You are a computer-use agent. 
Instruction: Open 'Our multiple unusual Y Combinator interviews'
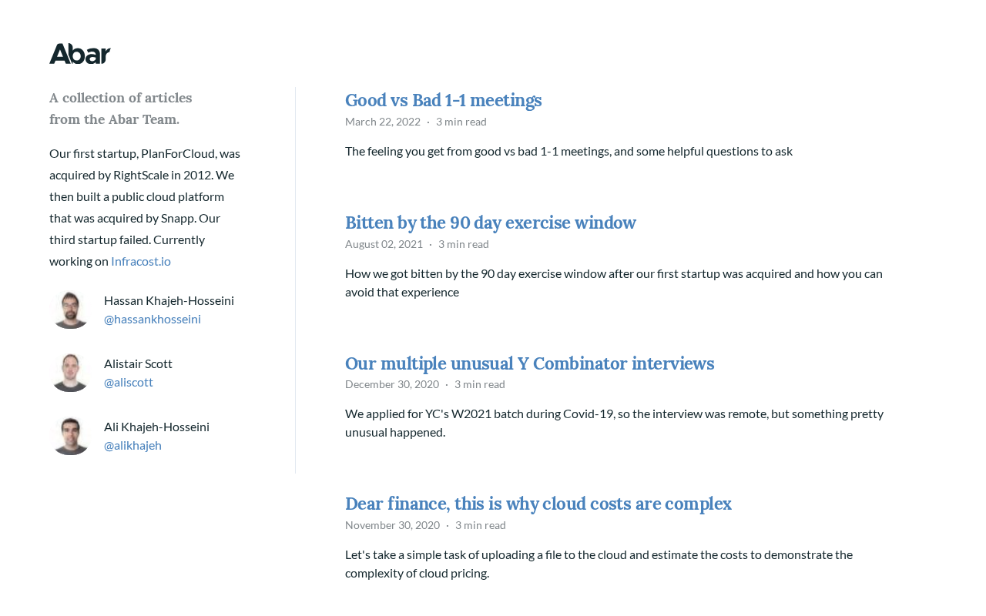click(x=529, y=363)
